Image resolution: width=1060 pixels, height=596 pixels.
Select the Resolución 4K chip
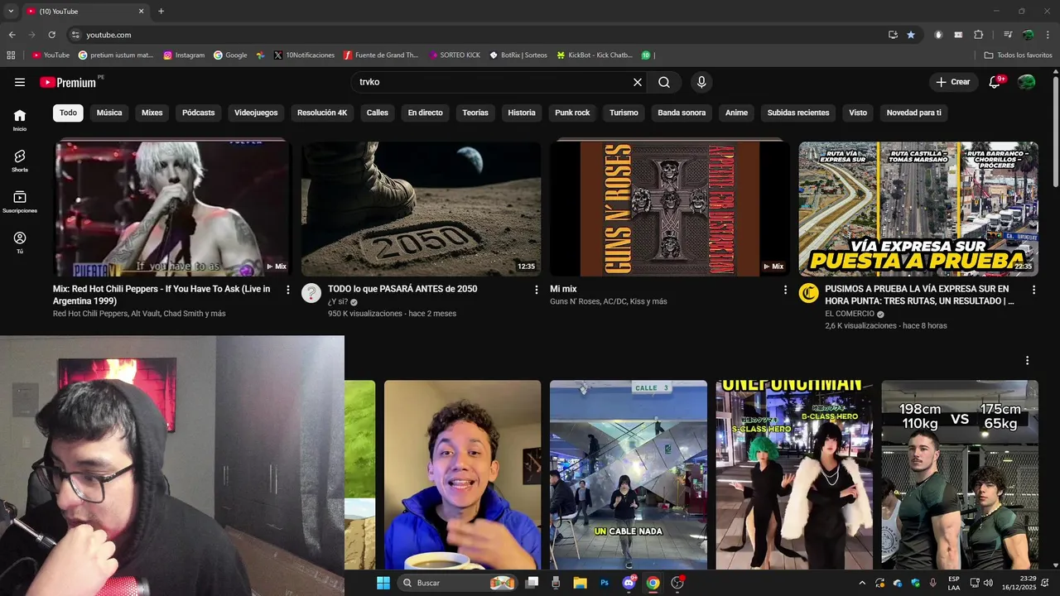pyautogui.click(x=322, y=113)
